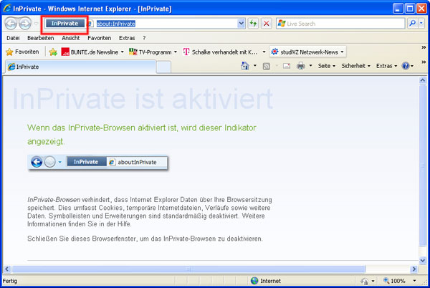Click the red Stop loading icon
Screen dimensions: 430x288
click(x=267, y=24)
